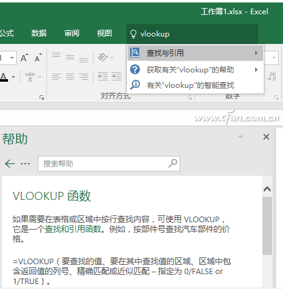Click the Increase Font Size icon
The width and height of the screenshot is (283, 289).
pyautogui.click(x=24, y=58)
